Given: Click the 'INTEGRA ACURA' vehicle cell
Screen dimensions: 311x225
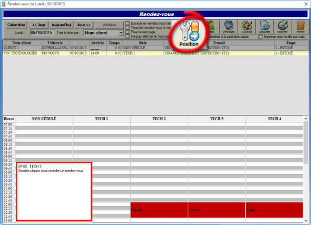Looking at the screenshot, I should click(55, 48).
